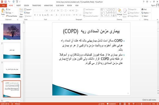
Task: Switch to the ANIMATIONS tab
Action: click(48, 6)
